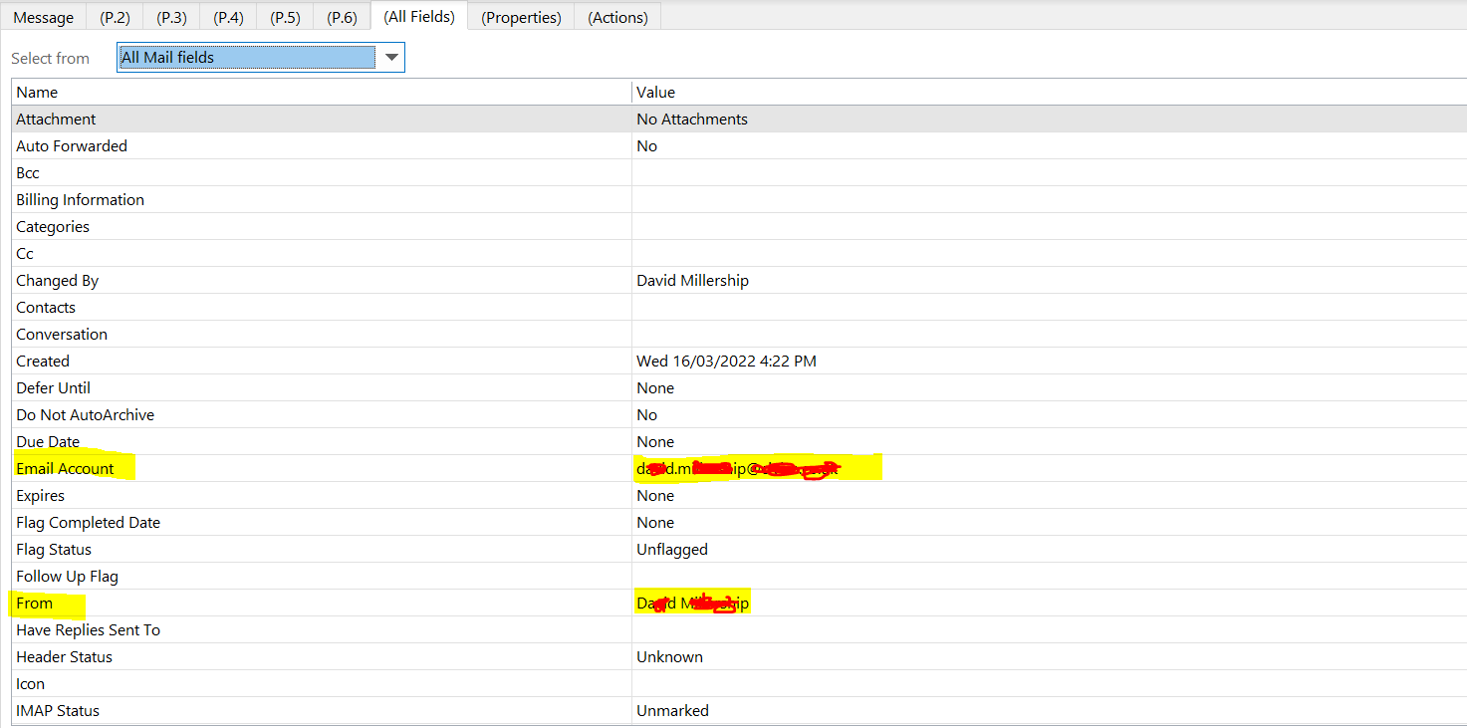This screenshot has width=1467, height=728.
Task: Select the Due Date field
Action: [48, 441]
